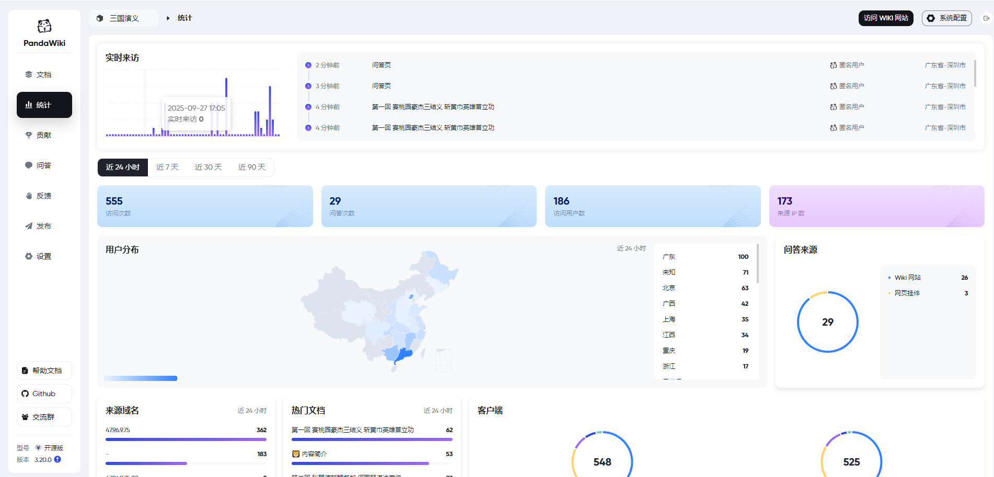Click the 江西 34 region row

(x=705, y=335)
